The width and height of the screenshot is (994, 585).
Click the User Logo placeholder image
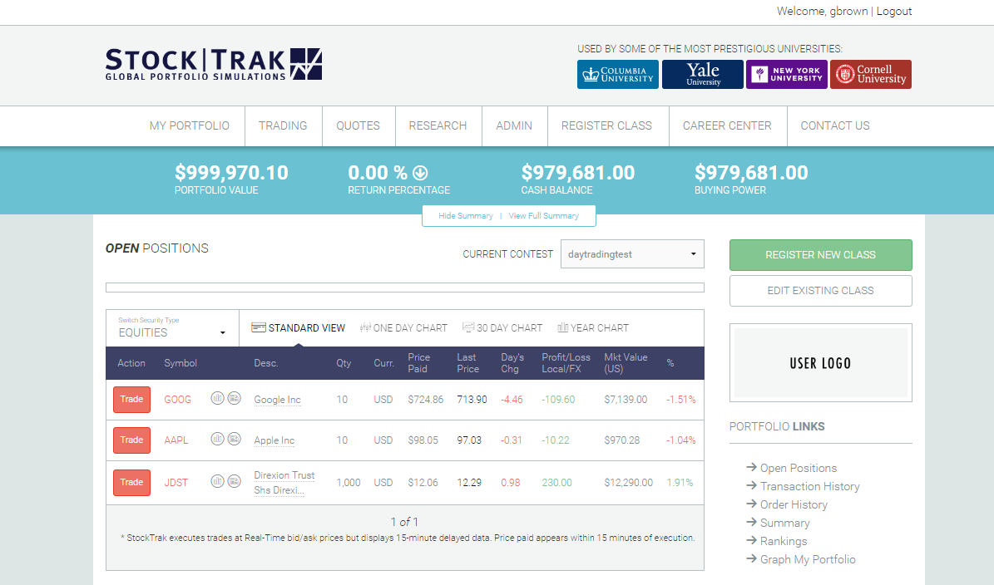[x=820, y=363]
